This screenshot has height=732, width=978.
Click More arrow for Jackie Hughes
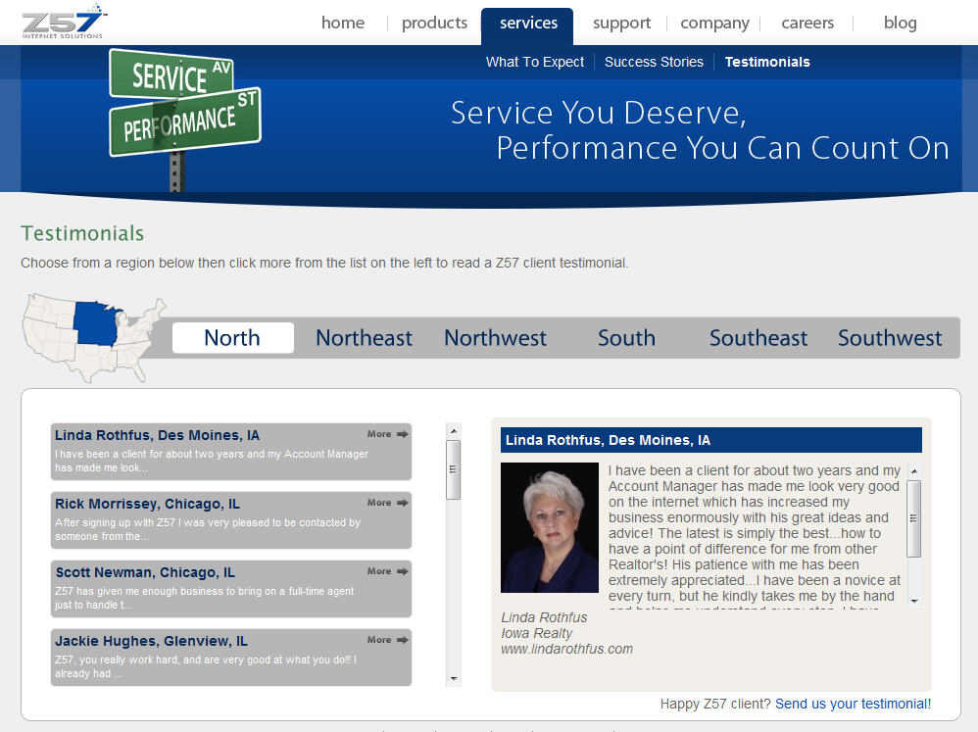(x=387, y=640)
